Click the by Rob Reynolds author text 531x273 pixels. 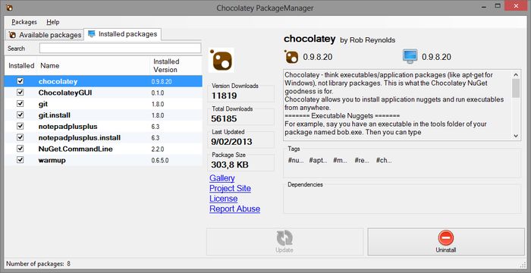(367, 40)
